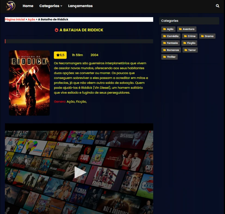Open the Lançamentos menu item
Viewport: 225px width, 214px height.
[80, 6]
